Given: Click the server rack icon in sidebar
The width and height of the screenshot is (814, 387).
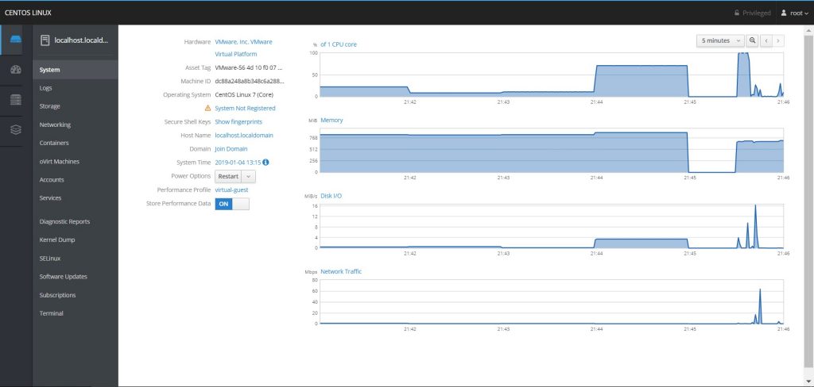Looking at the screenshot, I should pyautogui.click(x=16, y=100).
